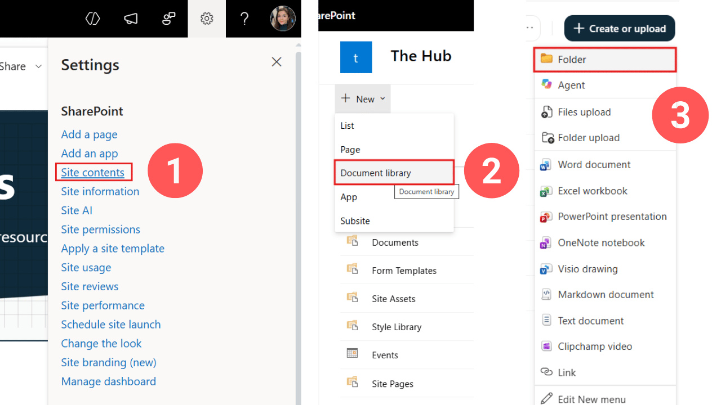Open the Site AI link
Image resolution: width=721 pixels, height=405 pixels.
tap(77, 210)
